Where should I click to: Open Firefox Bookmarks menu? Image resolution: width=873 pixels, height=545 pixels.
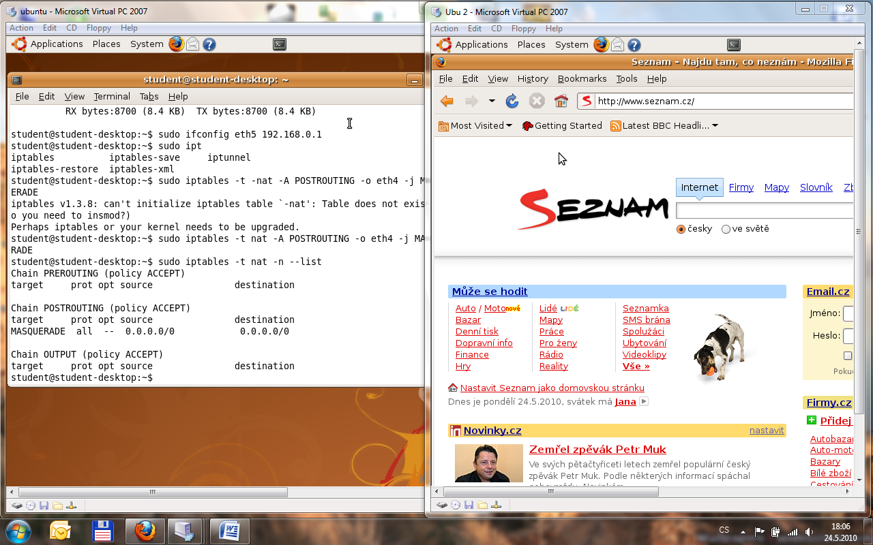582,79
